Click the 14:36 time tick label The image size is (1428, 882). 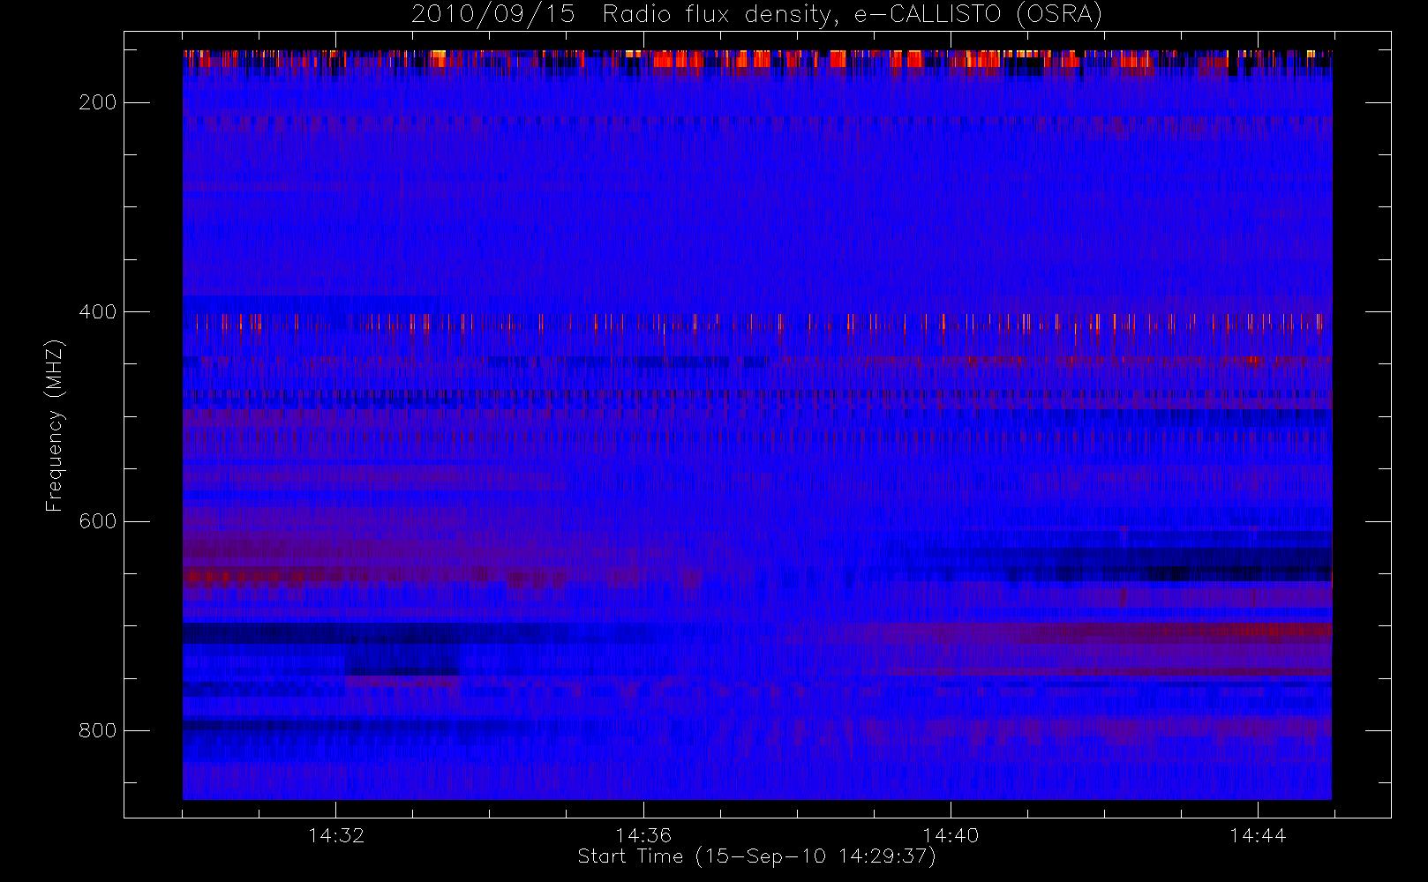coord(643,835)
